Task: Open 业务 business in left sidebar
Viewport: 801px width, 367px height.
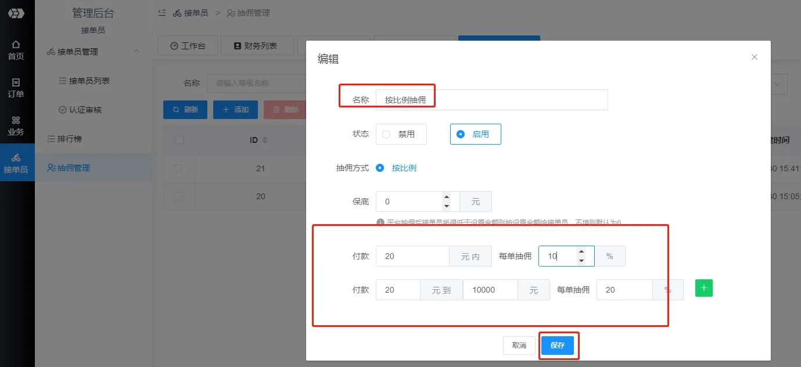Action: (16, 125)
